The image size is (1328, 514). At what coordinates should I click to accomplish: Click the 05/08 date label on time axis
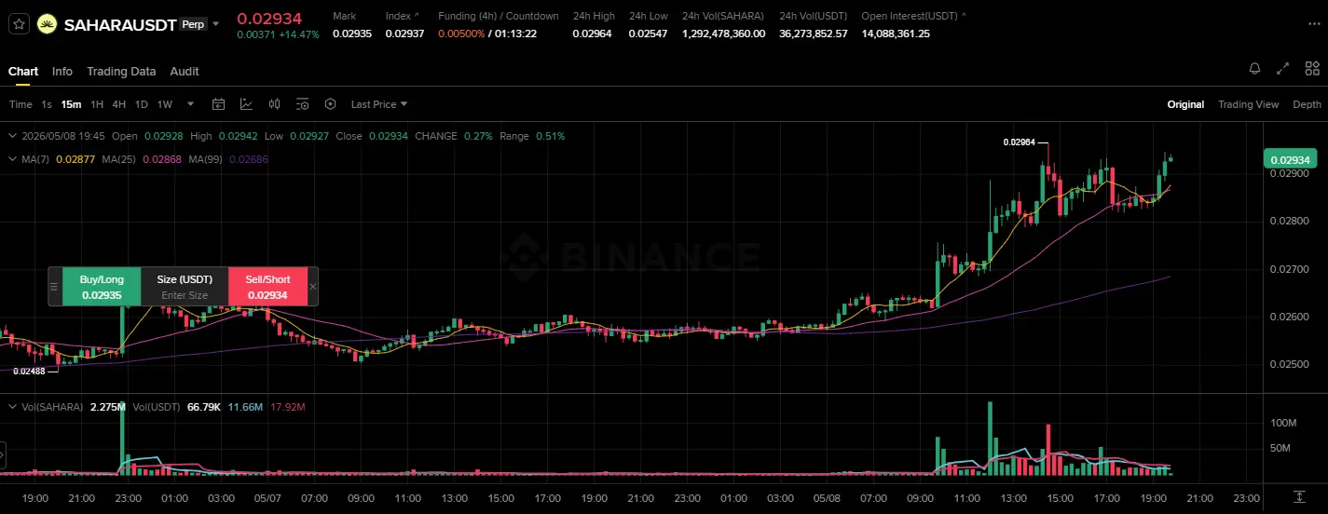(x=826, y=498)
